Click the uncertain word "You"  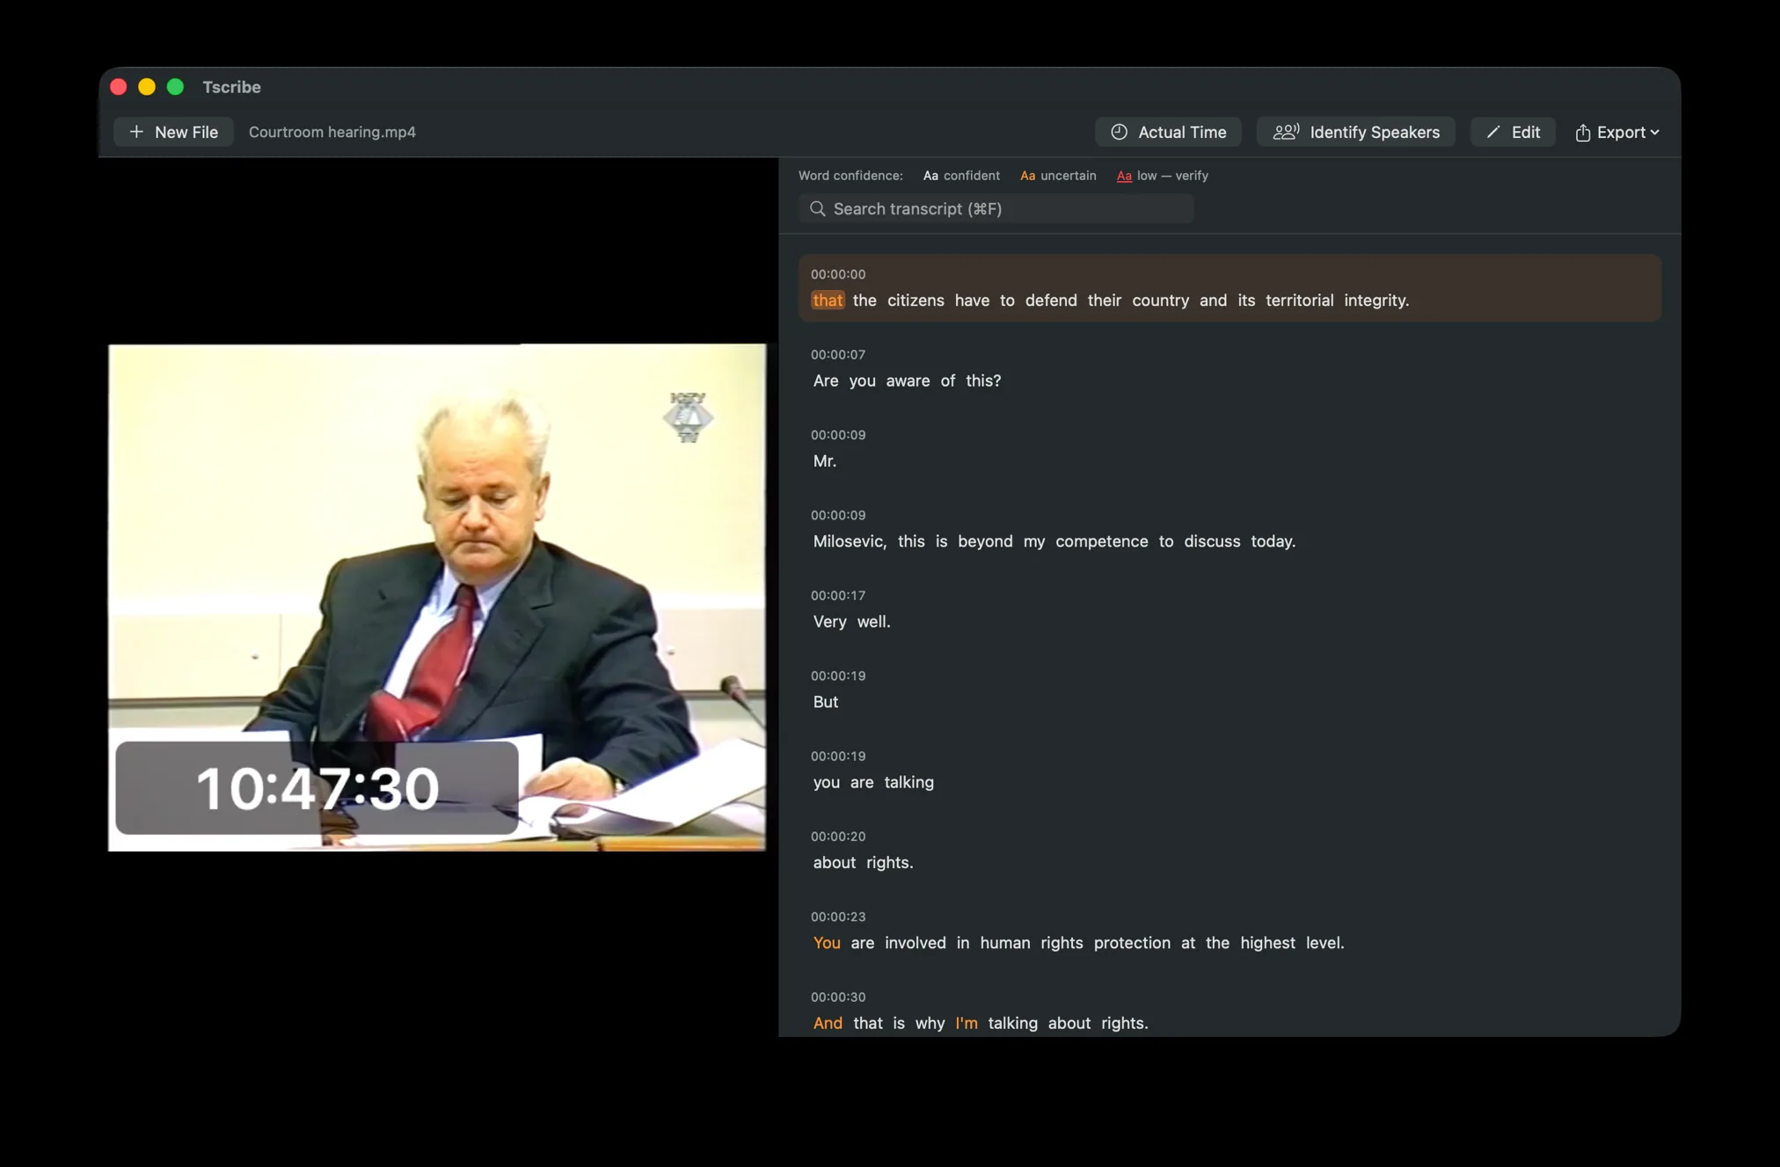(x=827, y=943)
